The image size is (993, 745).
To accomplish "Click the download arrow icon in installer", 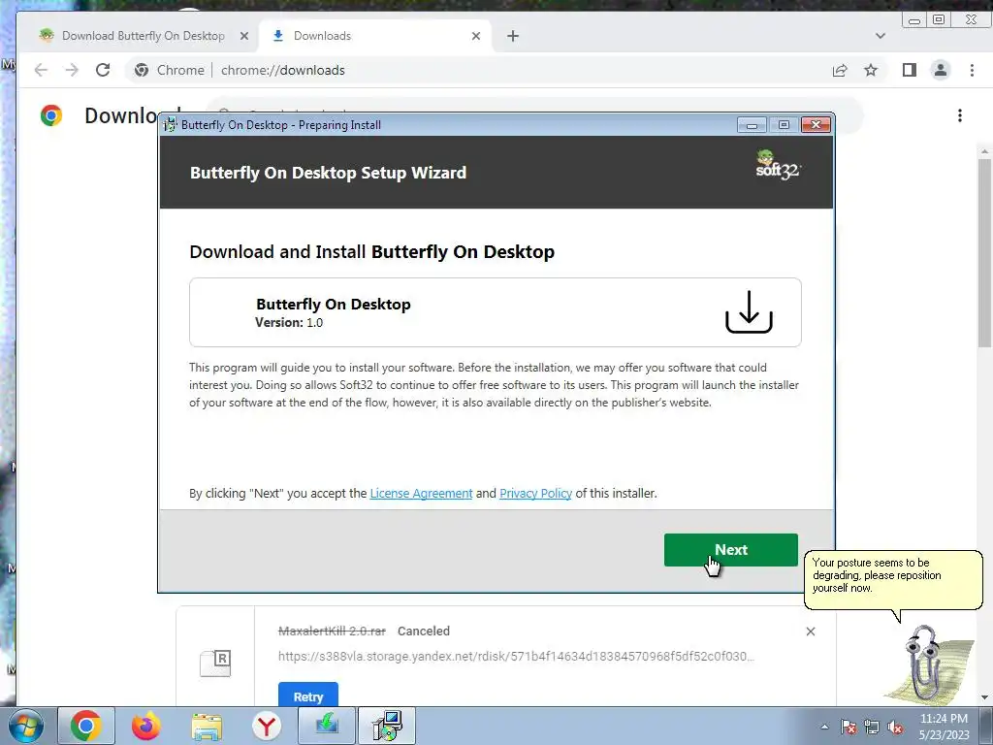I will pyautogui.click(x=749, y=311).
